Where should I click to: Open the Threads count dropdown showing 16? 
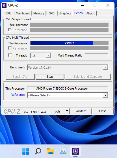(41, 55)
